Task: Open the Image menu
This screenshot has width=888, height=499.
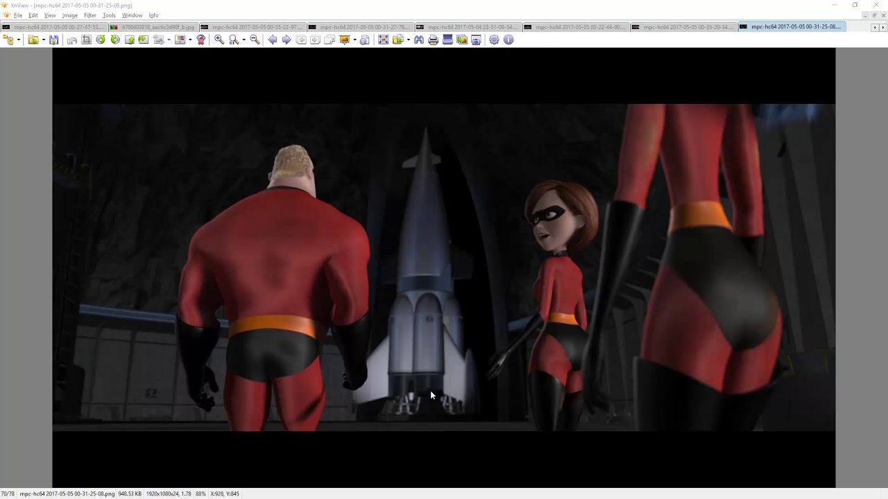Action: tap(70, 15)
